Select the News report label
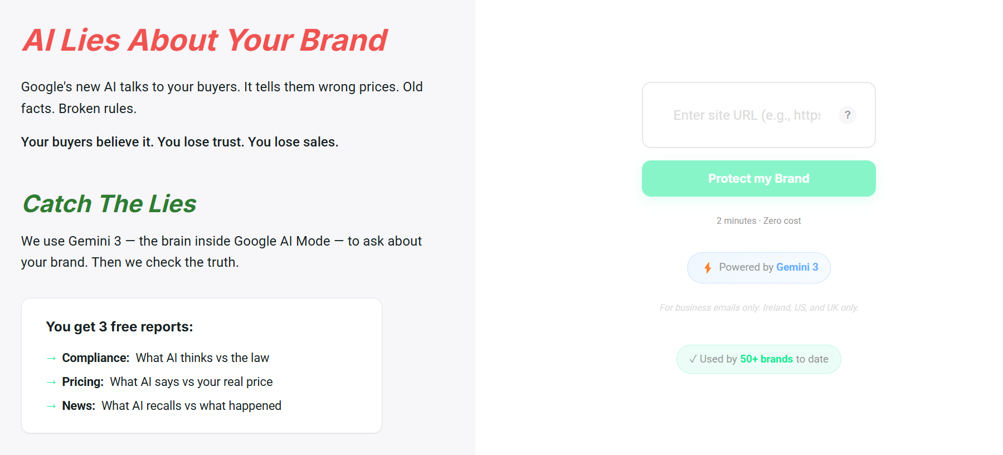 (79, 406)
